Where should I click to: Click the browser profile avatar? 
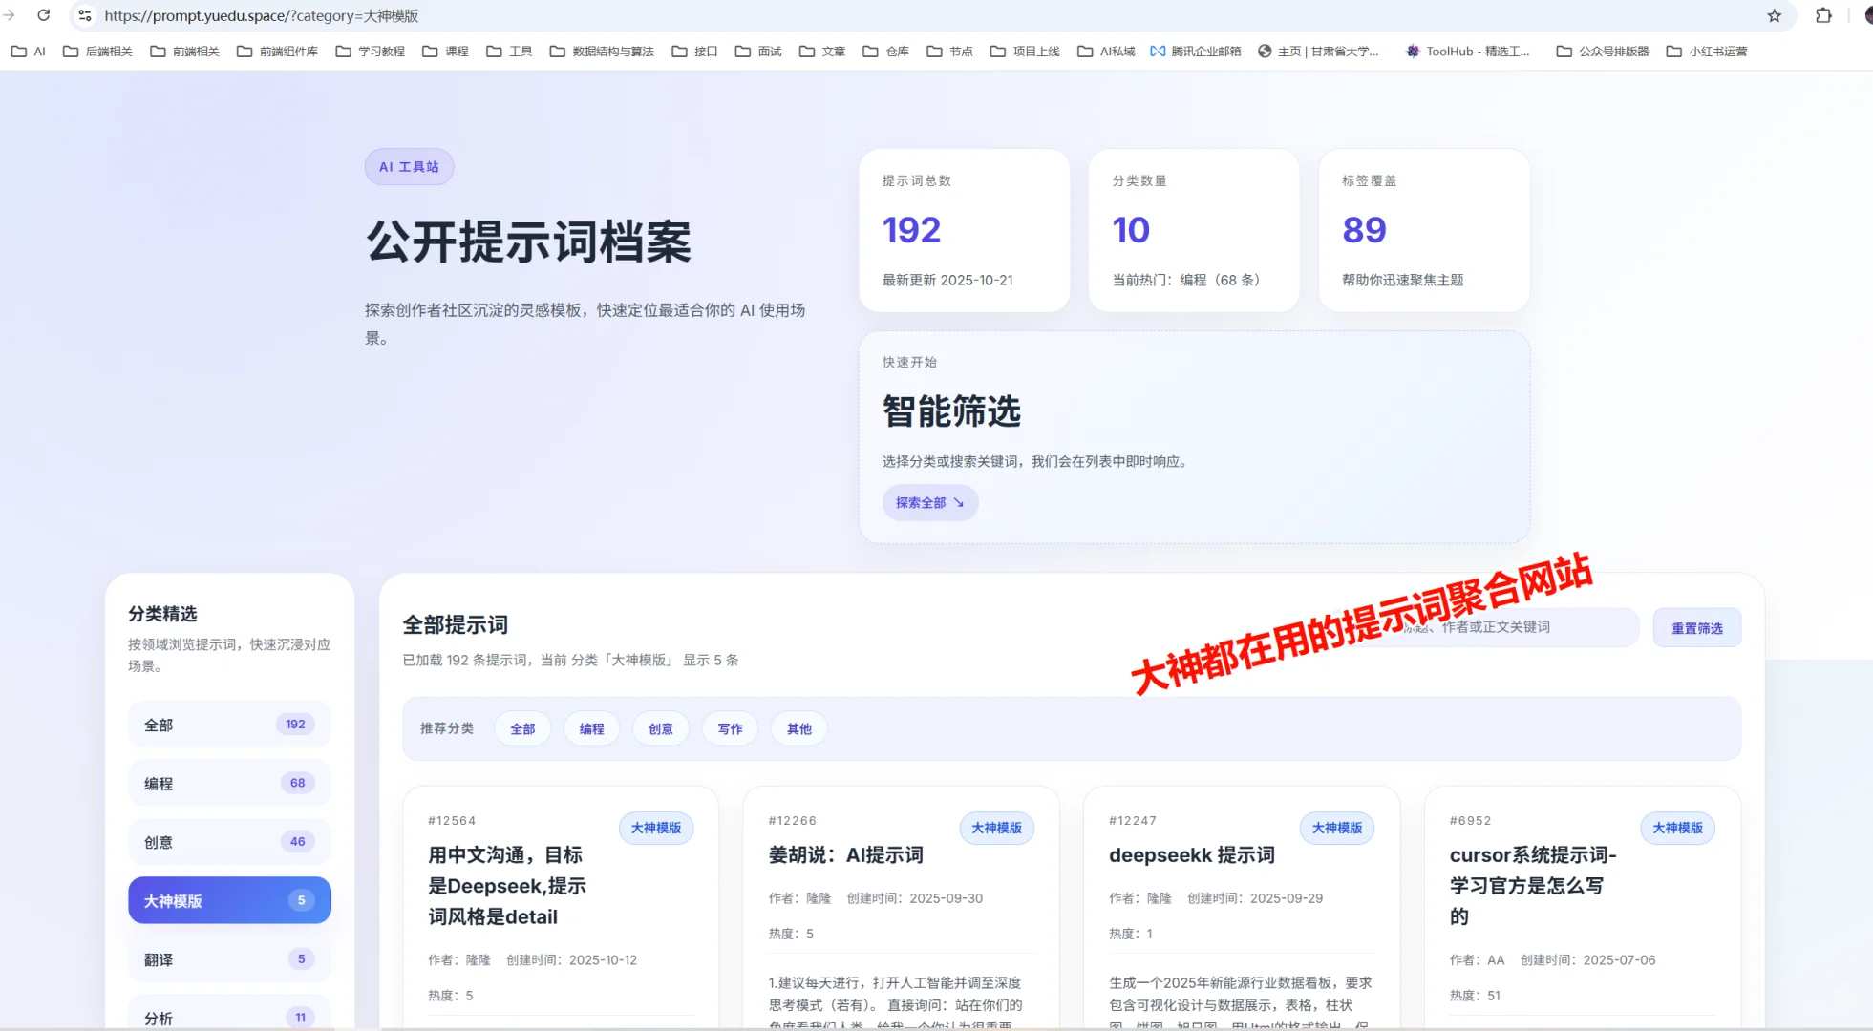[1868, 15]
